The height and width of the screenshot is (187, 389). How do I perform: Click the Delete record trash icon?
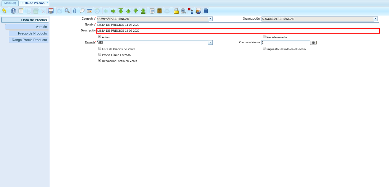coord(36,11)
